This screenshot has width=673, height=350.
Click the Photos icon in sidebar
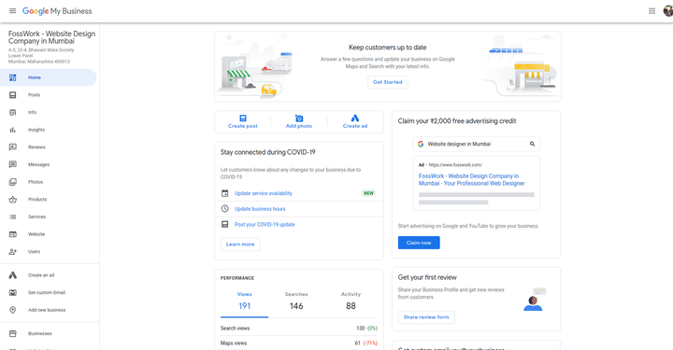[x=13, y=182]
